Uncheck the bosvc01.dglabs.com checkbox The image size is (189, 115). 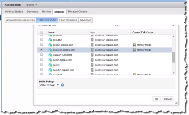point(42,49)
